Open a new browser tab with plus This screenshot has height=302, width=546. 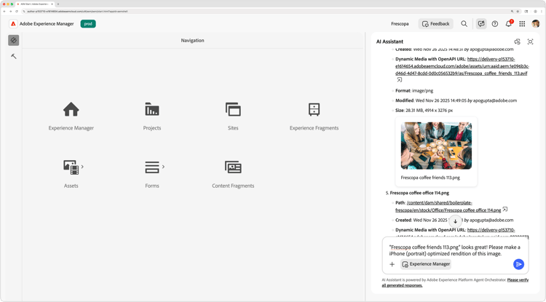coord(58,4)
